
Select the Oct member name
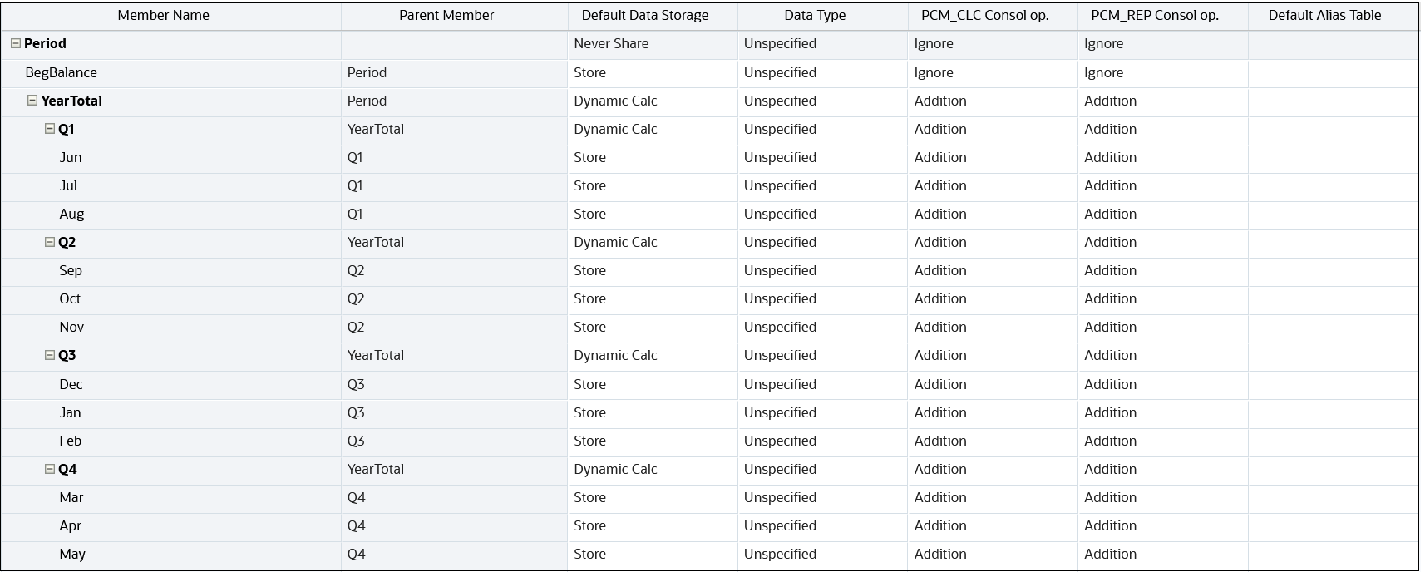pyautogui.click(x=70, y=298)
